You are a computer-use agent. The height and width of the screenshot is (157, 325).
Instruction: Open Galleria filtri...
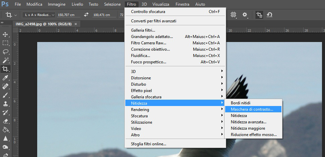pos(175,30)
